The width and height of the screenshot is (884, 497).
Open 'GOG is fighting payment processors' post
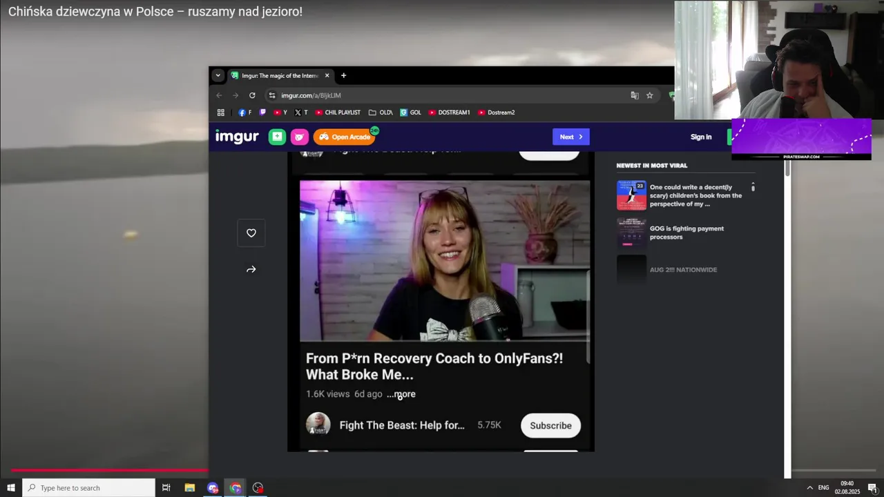[687, 233]
